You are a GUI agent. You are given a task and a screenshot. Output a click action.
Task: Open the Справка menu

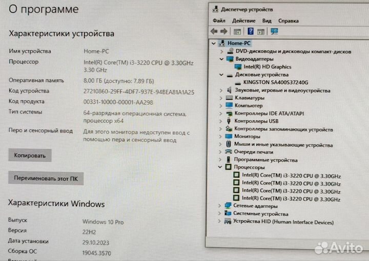coord(288,20)
